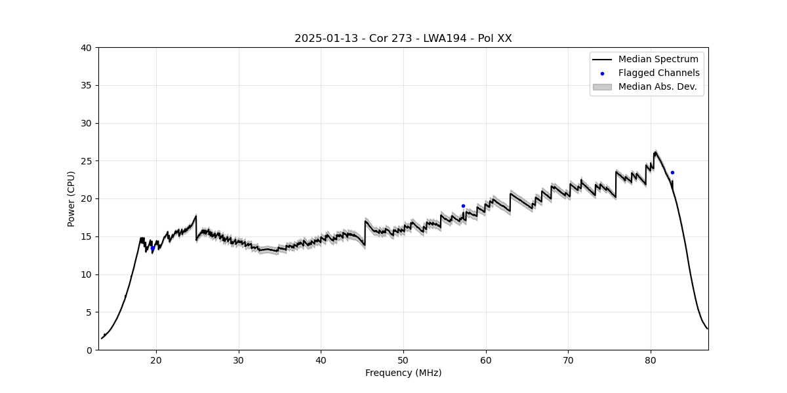Click the 'Power (CPU)' y-axis label
787x393 pixels.
click(71, 198)
